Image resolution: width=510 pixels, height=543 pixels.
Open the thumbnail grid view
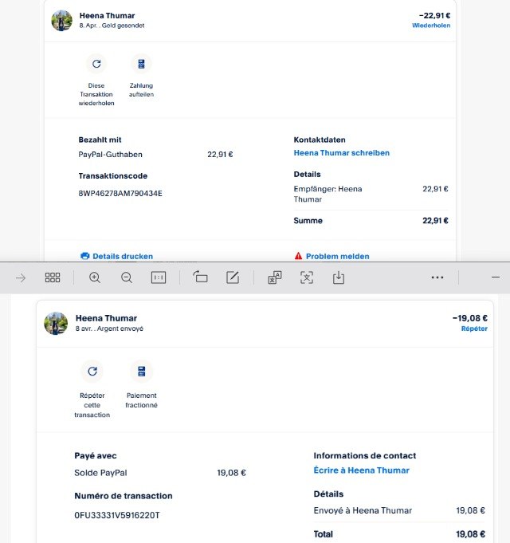click(x=53, y=277)
